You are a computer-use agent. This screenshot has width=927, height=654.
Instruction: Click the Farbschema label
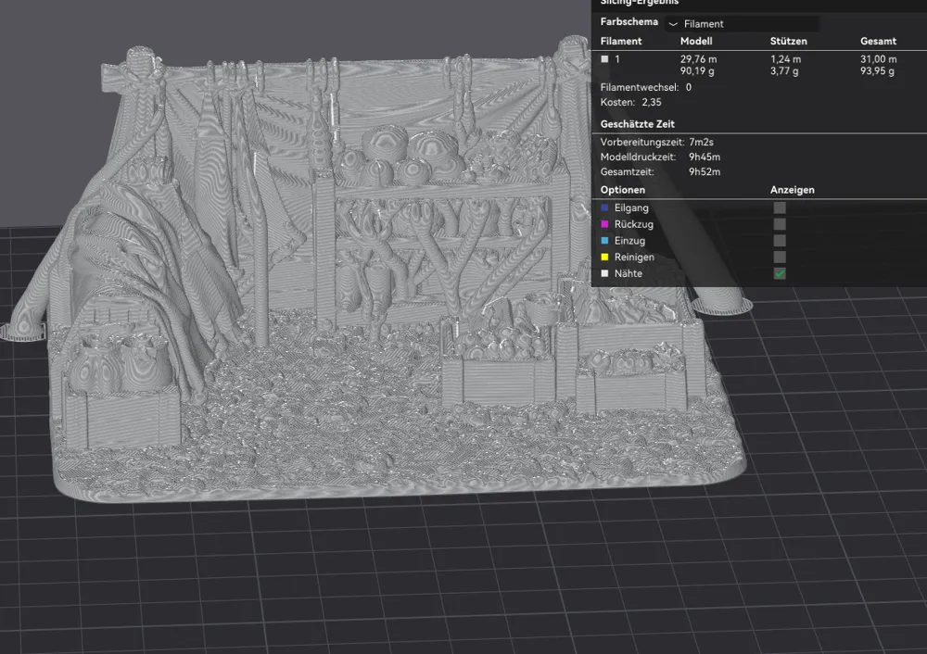click(x=629, y=22)
